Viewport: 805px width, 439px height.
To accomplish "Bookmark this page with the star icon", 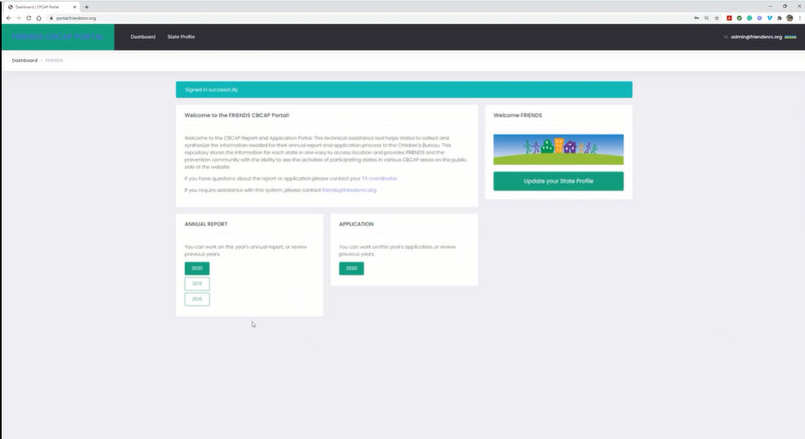I will click(717, 18).
